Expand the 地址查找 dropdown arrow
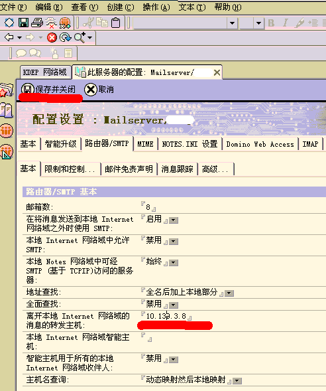 pyautogui.click(x=229, y=293)
